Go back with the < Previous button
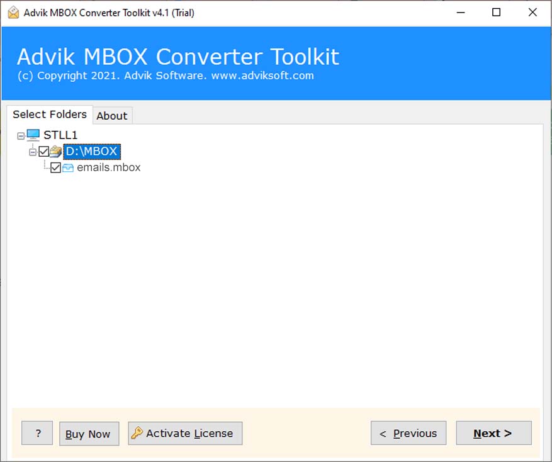The width and height of the screenshot is (552, 462). pyautogui.click(x=408, y=433)
